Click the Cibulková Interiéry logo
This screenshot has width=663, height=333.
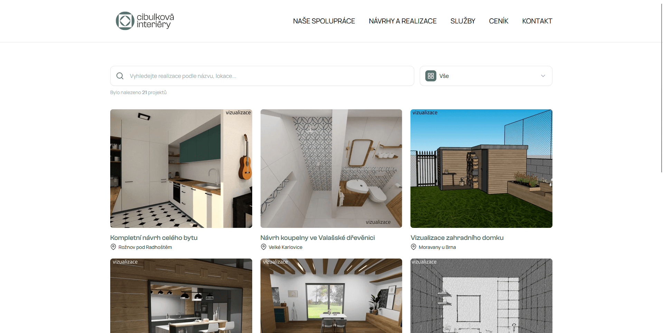point(145,21)
